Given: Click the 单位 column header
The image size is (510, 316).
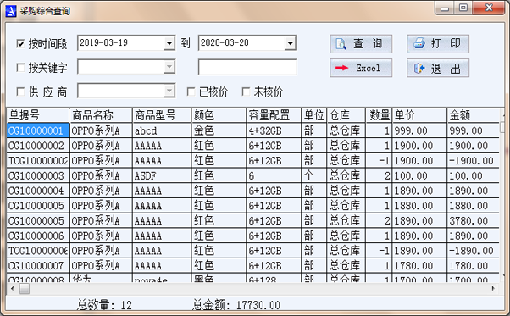Looking at the screenshot, I should click(314, 115).
